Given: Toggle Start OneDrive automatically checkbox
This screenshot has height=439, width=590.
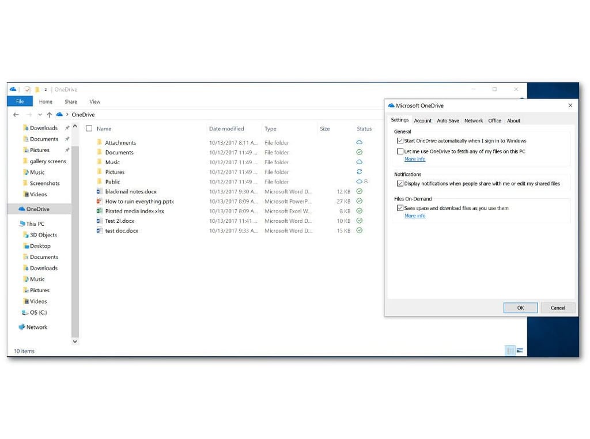Looking at the screenshot, I should [400, 141].
